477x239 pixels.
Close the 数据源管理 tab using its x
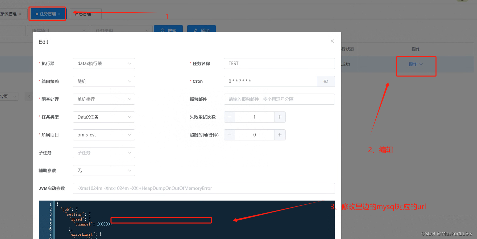click(x=20, y=14)
